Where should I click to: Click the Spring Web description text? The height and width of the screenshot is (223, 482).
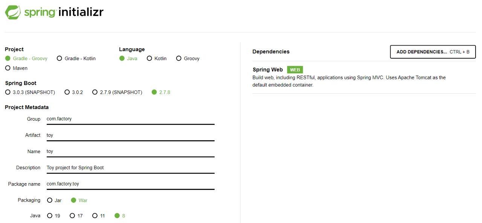pos(349,81)
